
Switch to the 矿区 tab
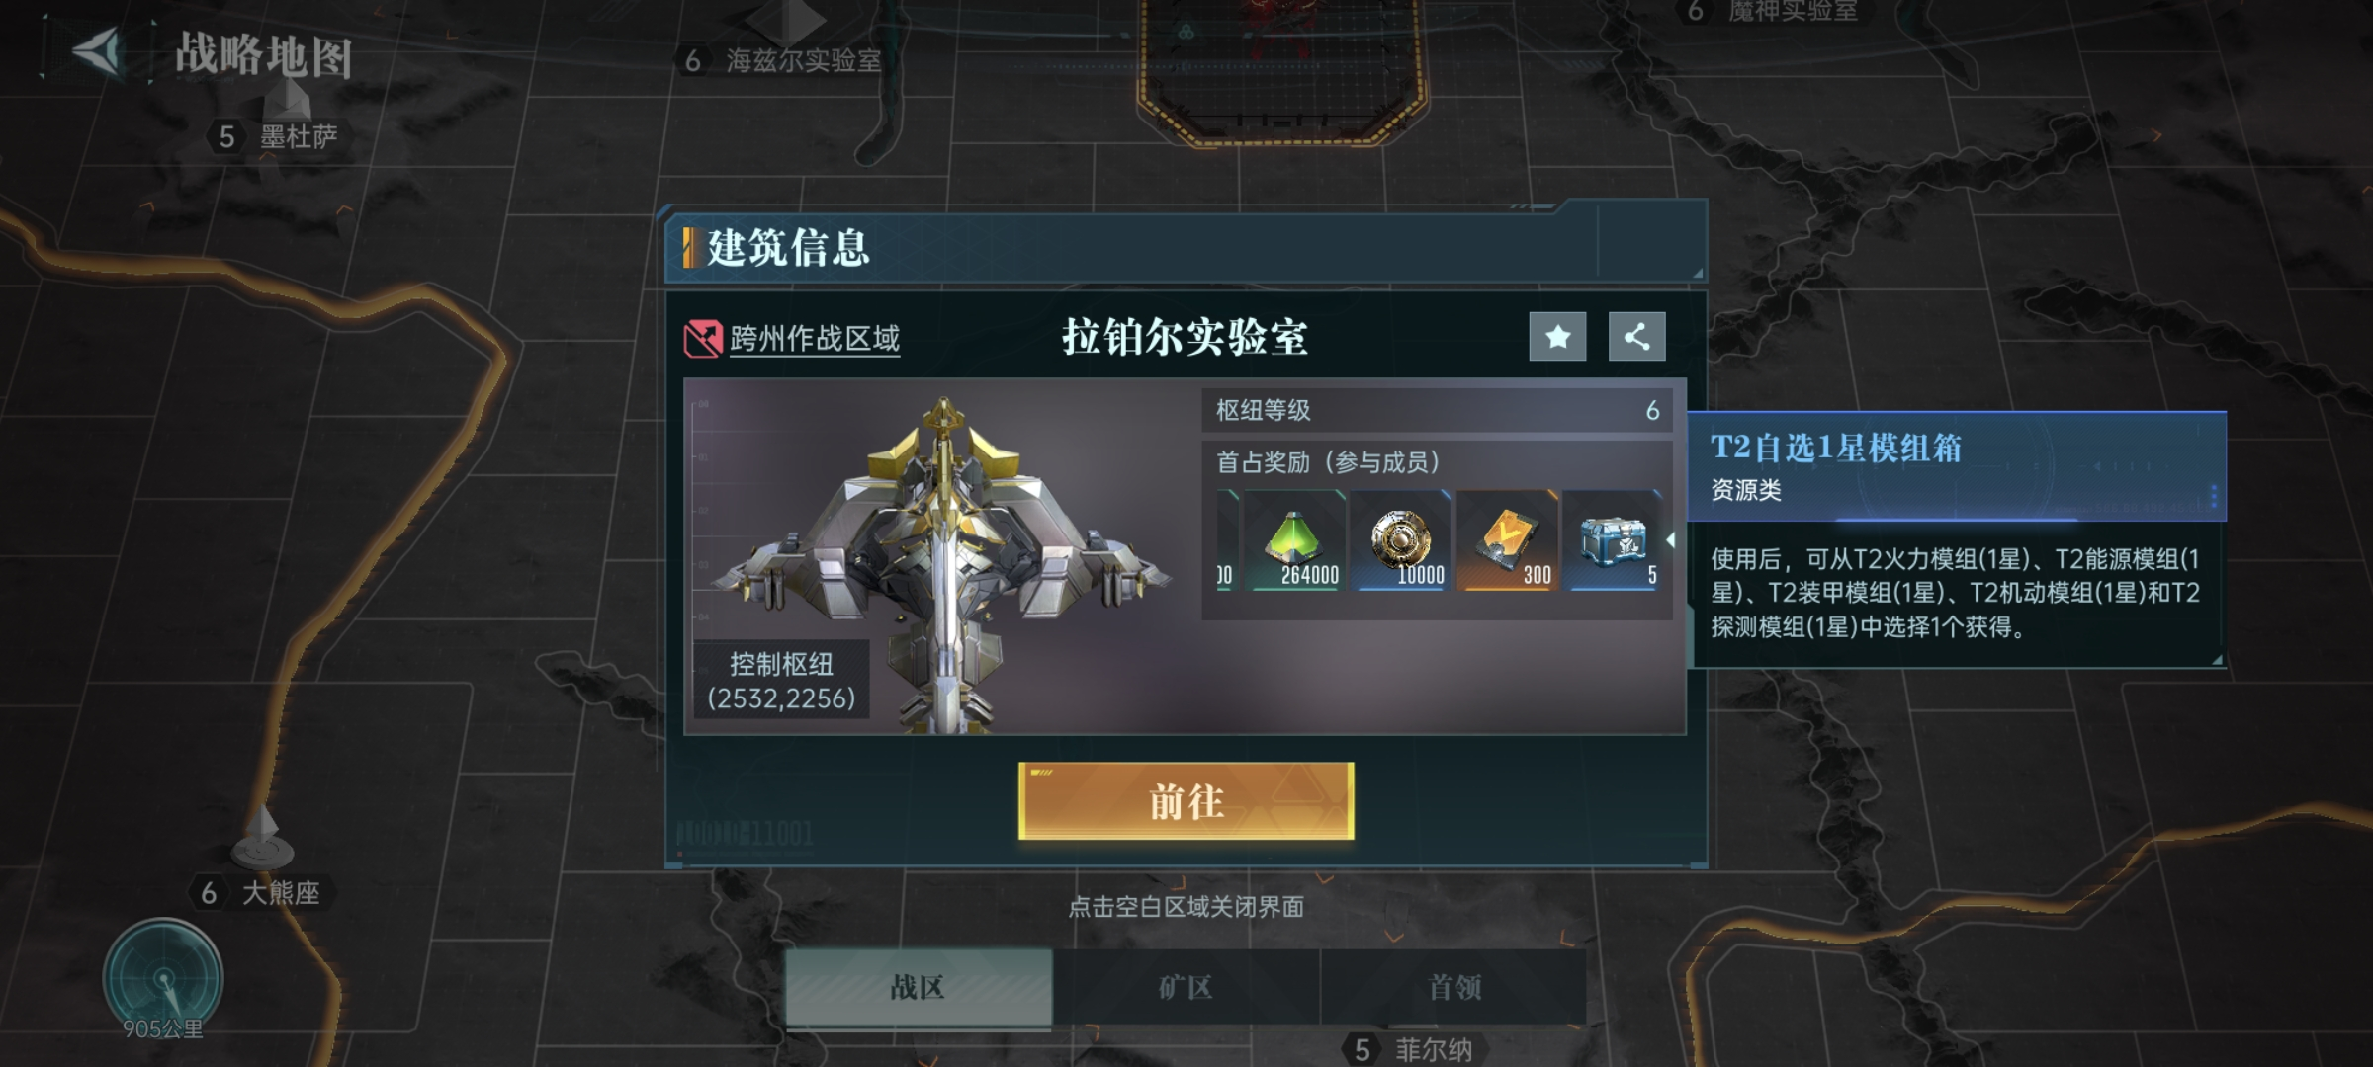pos(1186,987)
